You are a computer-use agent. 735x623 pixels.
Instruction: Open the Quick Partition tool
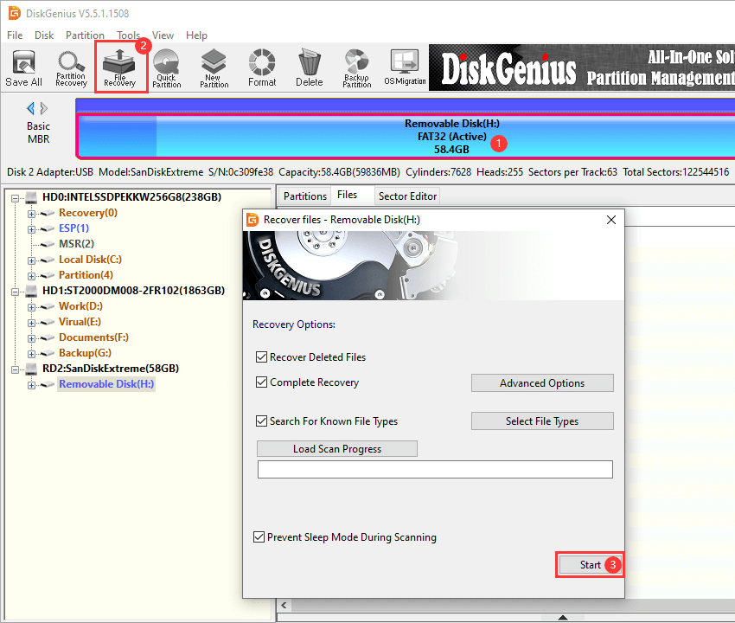coord(166,68)
